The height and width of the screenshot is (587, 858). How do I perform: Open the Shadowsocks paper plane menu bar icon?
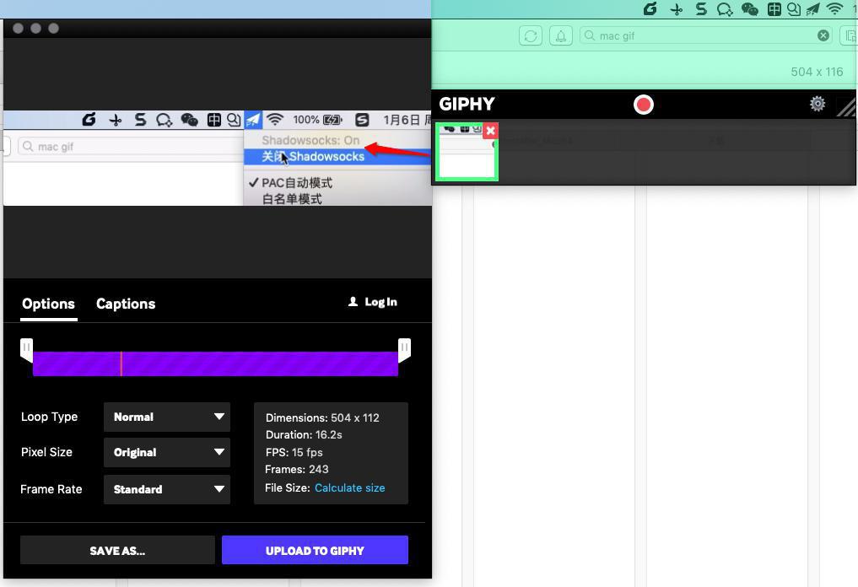pos(812,8)
